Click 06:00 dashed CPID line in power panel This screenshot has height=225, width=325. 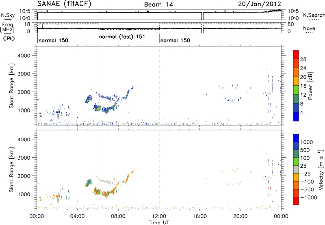point(98,86)
